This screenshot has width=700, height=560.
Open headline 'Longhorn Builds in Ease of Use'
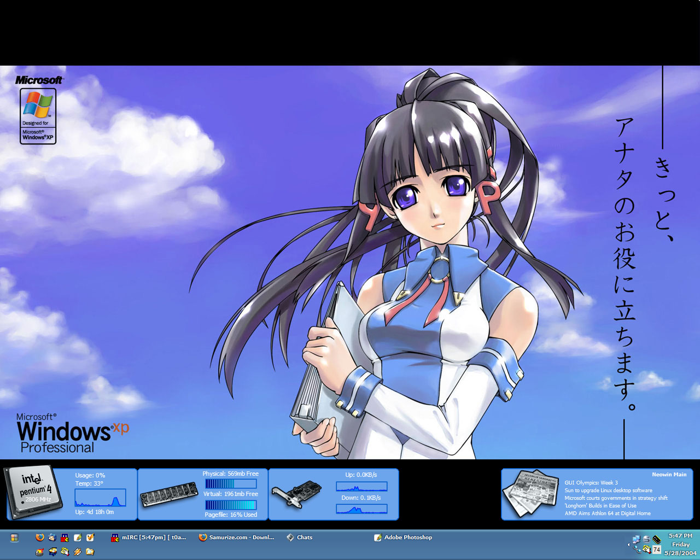[600, 506]
